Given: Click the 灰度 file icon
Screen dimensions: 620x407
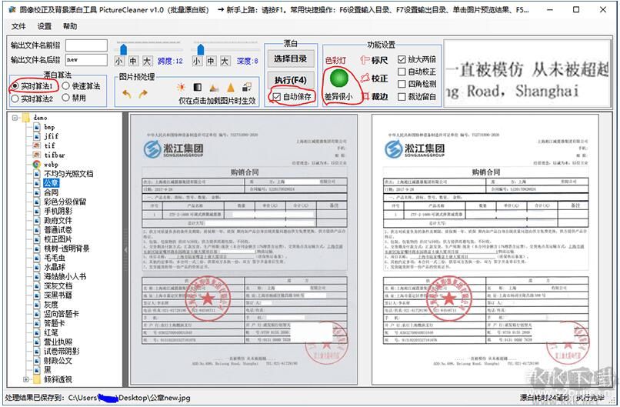Looking at the screenshot, I should [x=36, y=305].
